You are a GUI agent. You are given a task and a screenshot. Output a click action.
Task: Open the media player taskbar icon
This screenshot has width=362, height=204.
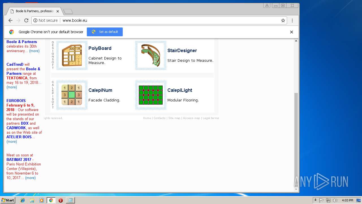click(x=42, y=200)
